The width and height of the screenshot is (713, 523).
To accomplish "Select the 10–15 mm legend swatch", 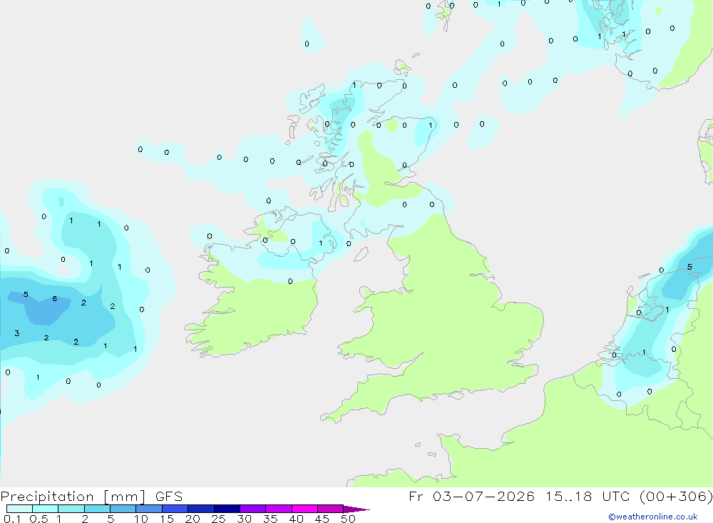I will pos(149,509).
